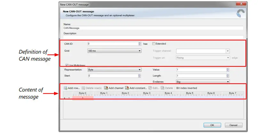Viewport: 258px width, 133px height.
Task: Toggle the Use Multiplexer checkbox
Action: (x=67, y=65)
